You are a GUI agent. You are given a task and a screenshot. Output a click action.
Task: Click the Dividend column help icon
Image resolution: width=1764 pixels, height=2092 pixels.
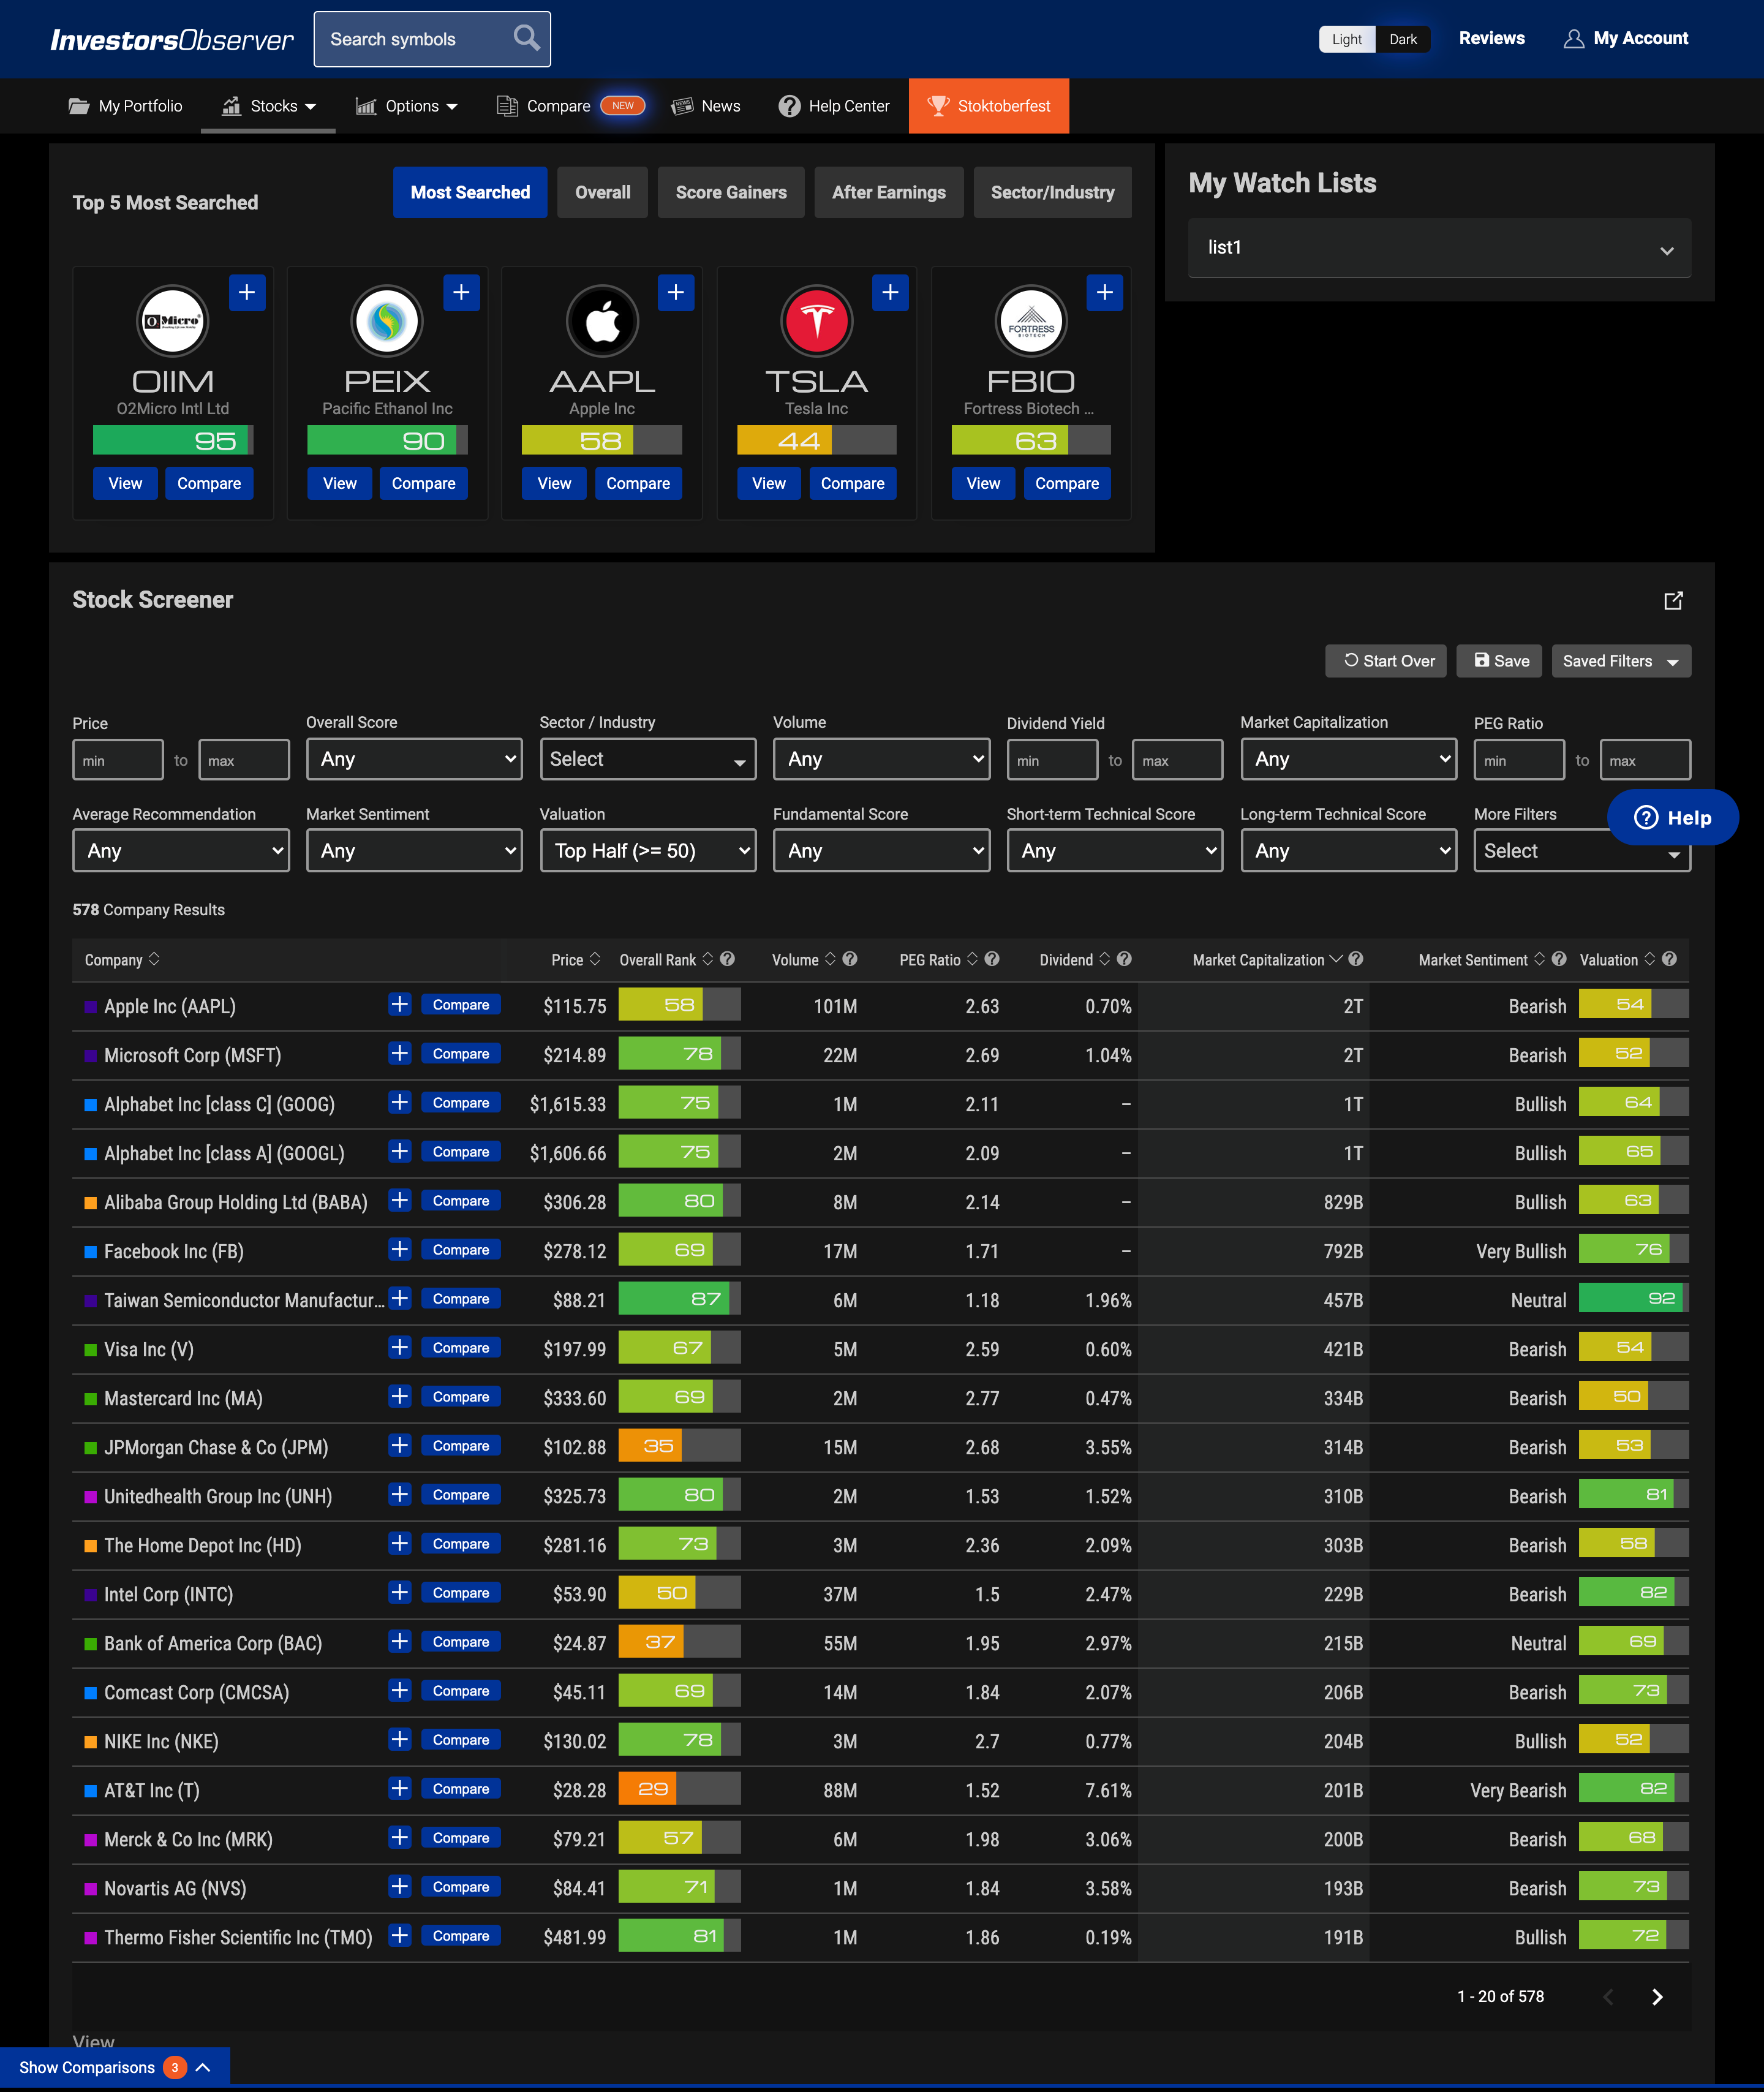point(1124,959)
